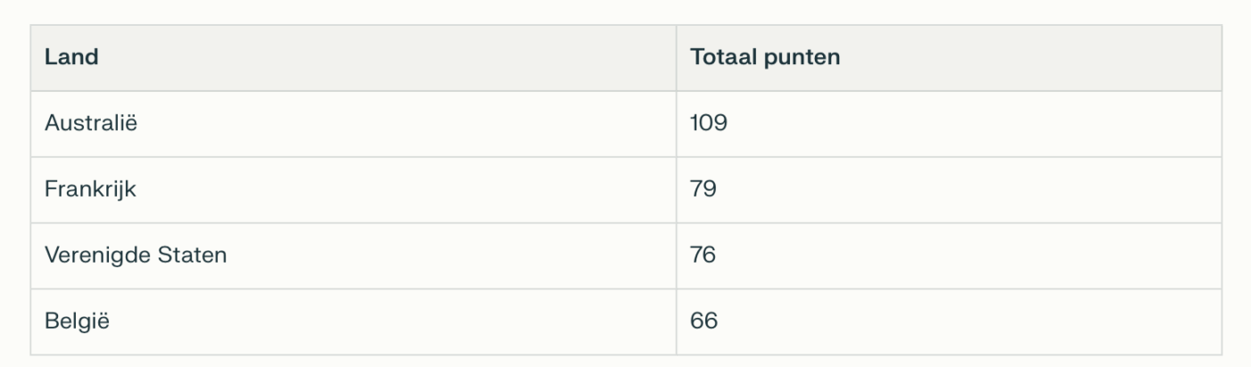Click the score value 66
The image size is (1251, 367).
[x=703, y=322]
